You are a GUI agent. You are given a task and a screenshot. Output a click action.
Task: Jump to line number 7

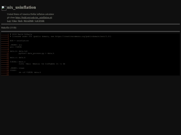pos(5,47)
